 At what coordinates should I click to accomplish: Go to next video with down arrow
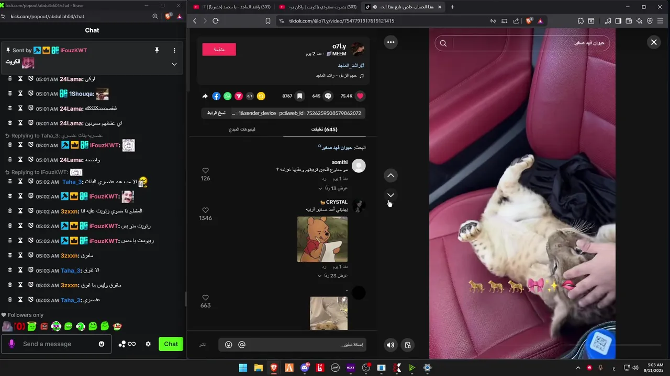click(390, 195)
